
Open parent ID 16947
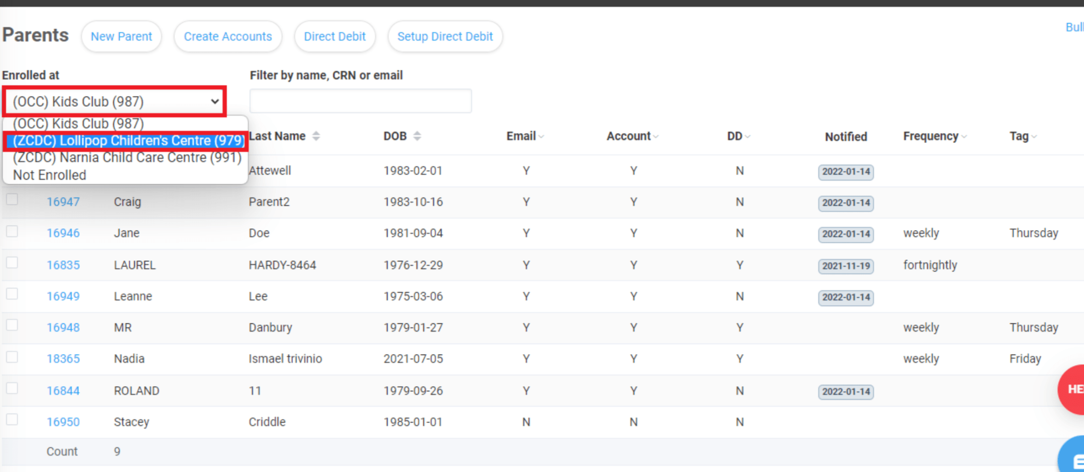tap(63, 202)
